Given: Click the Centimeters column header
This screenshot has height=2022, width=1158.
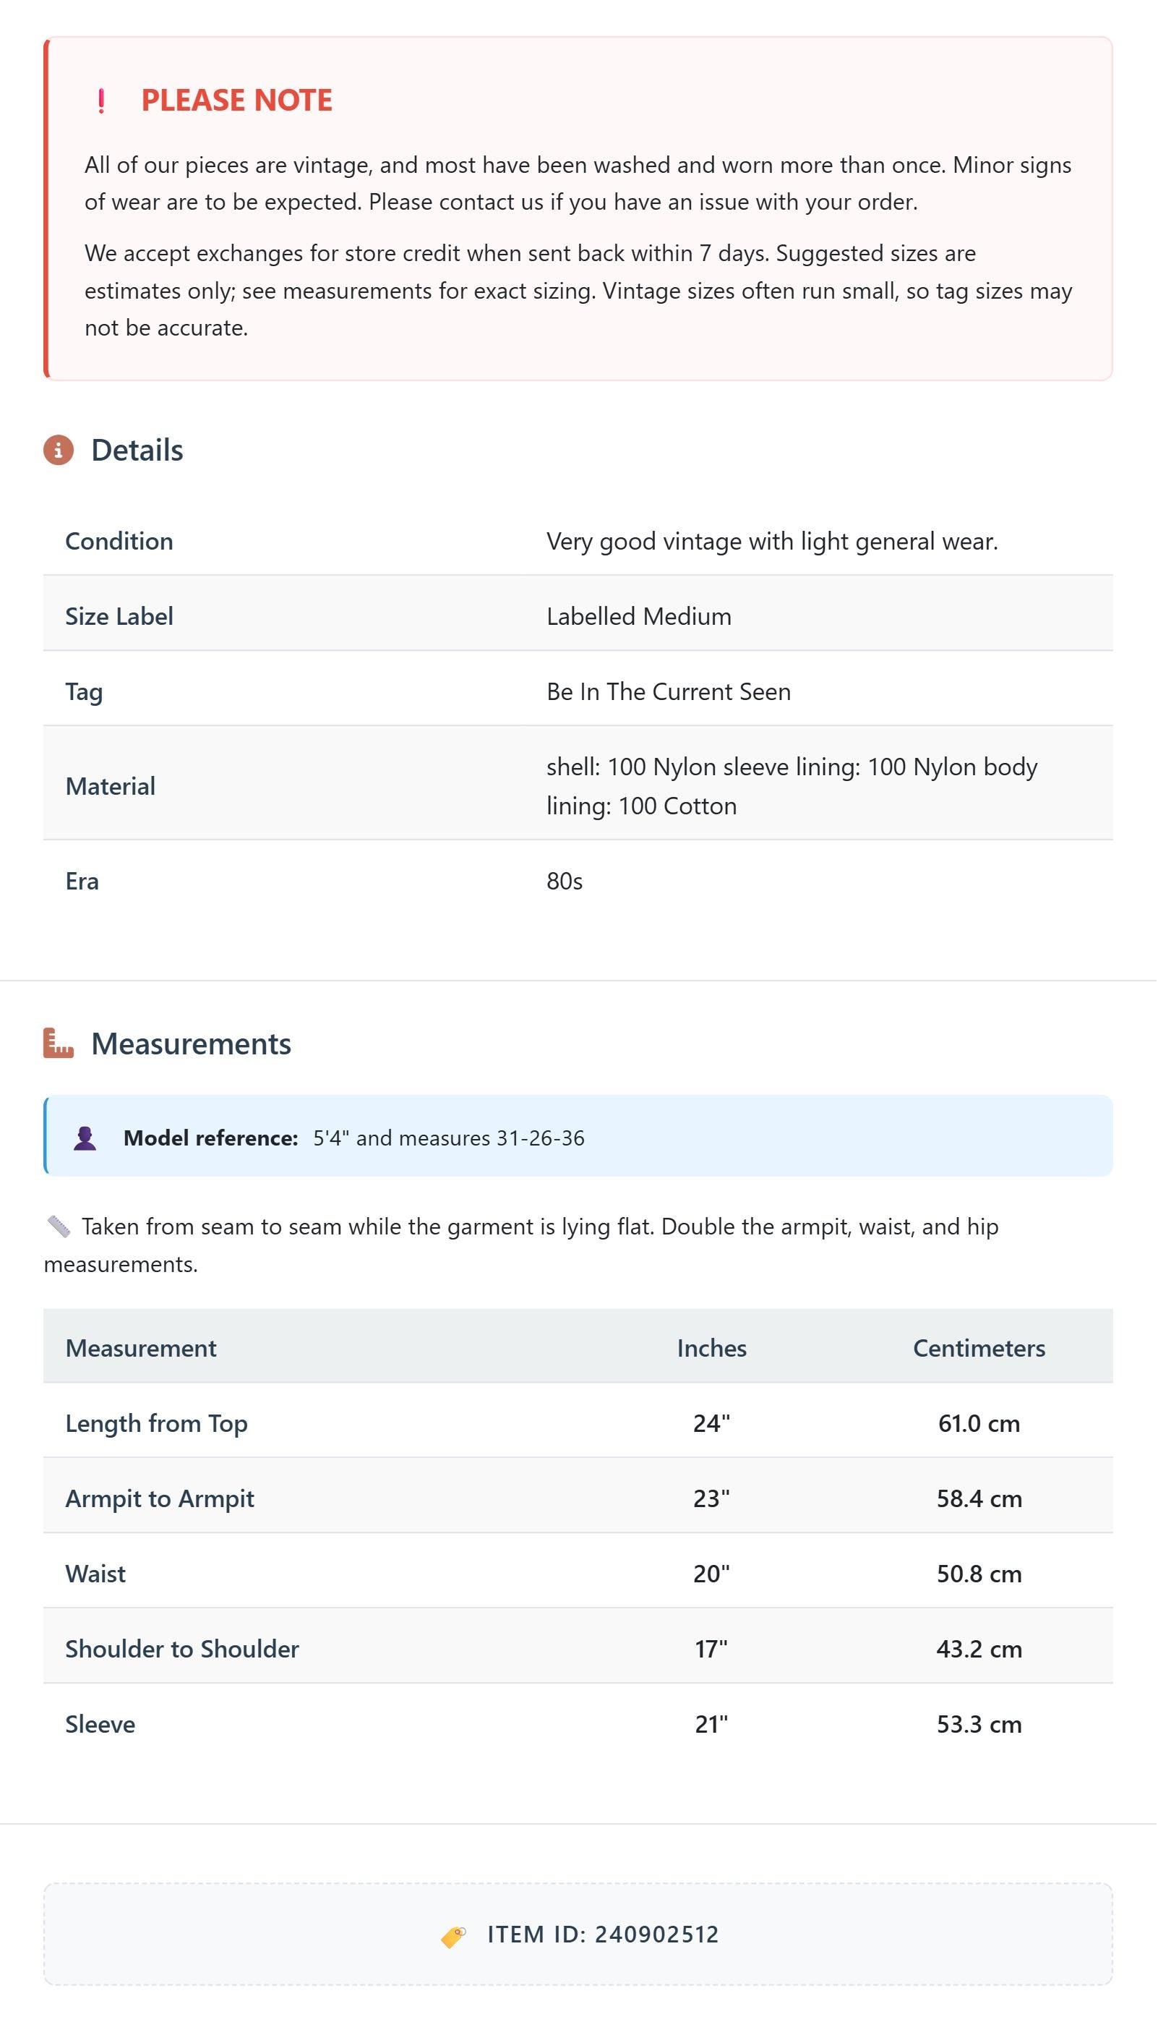Looking at the screenshot, I should click(x=979, y=1347).
